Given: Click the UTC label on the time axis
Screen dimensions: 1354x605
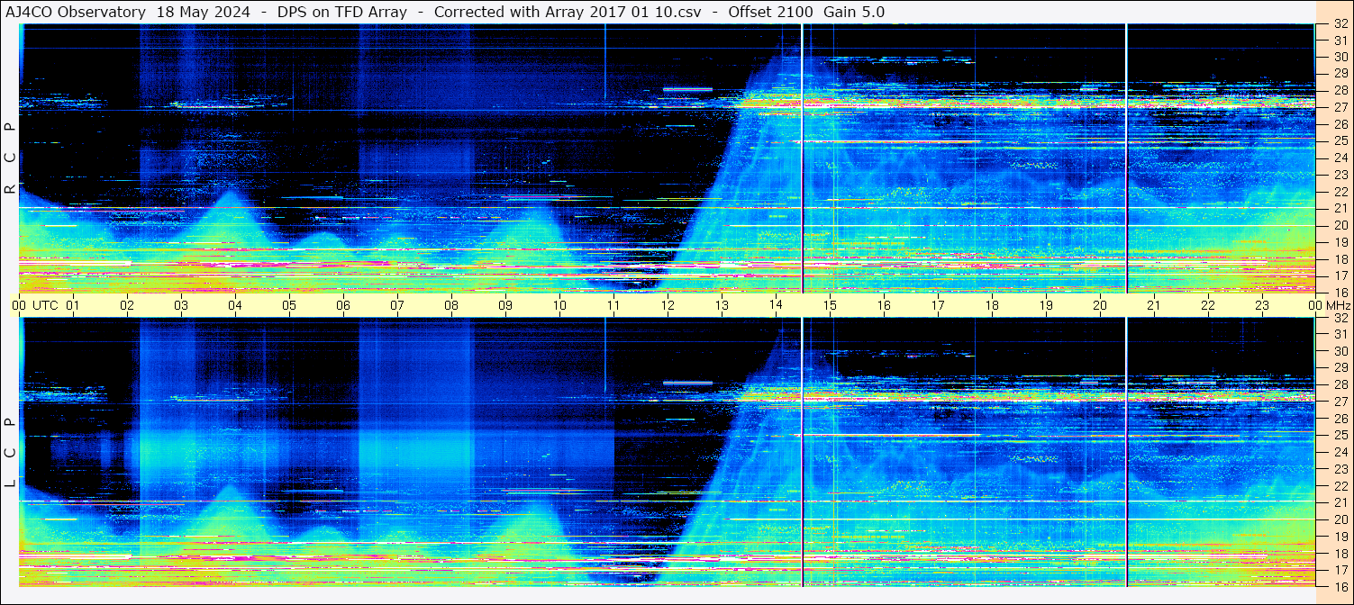Looking at the screenshot, I should pyautogui.click(x=45, y=305).
